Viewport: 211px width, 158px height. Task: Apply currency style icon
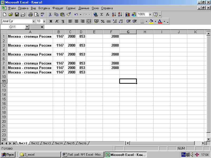(96, 21)
